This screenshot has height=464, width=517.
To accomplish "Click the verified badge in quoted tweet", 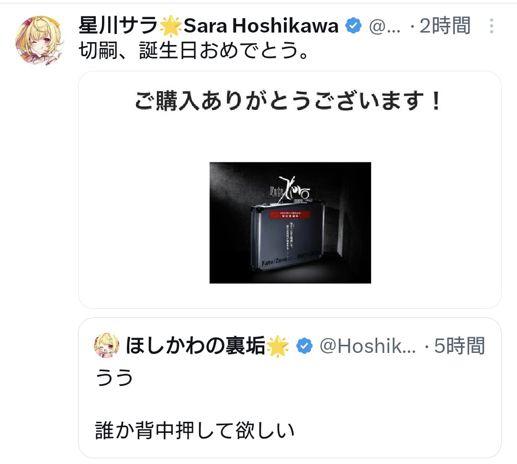I will pyautogui.click(x=304, y=346).
